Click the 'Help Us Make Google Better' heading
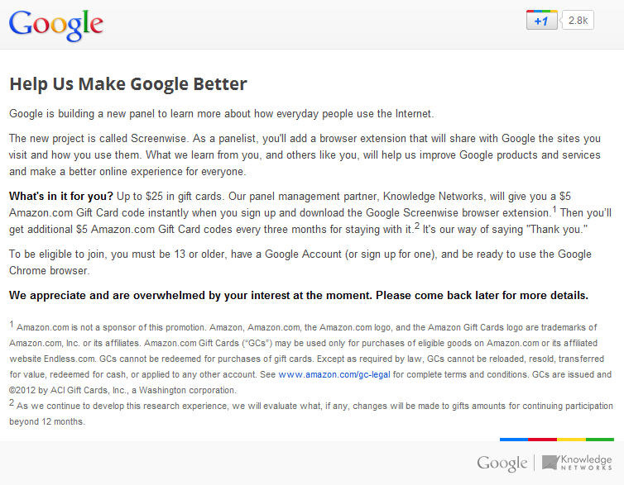Screen dimensions: 624x485 pyautogui.click(x=128, y=84)
